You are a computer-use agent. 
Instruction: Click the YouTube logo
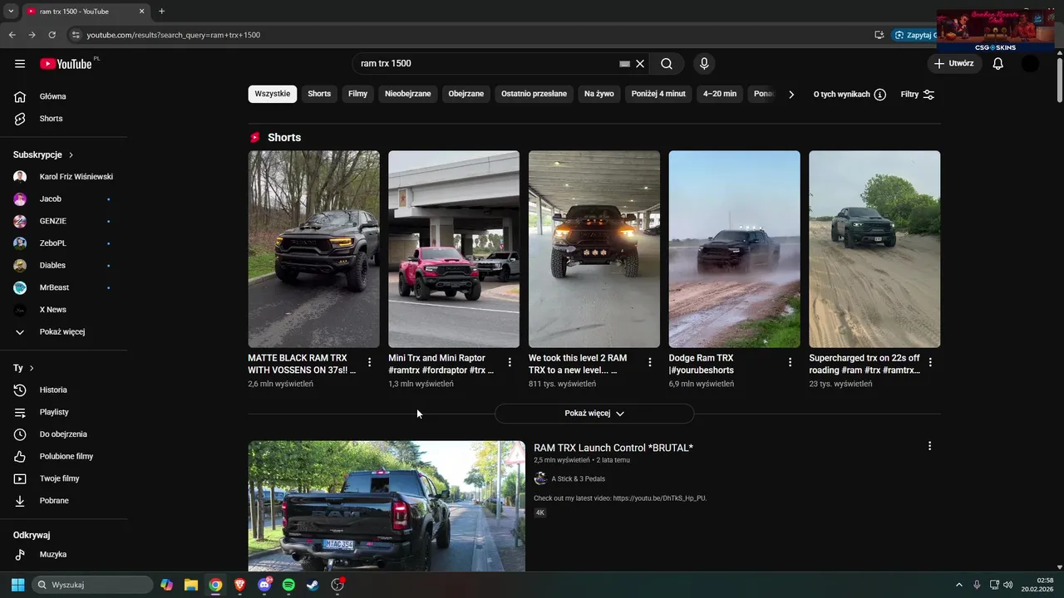pyautogui.click(x=66, y=64)
